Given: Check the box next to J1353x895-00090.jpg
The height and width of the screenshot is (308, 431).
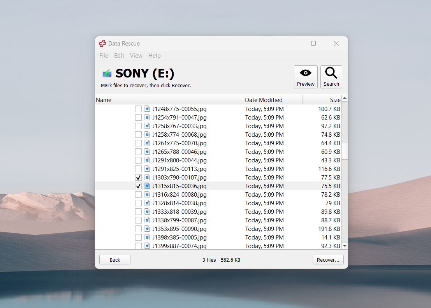Looking at the screenshot, I should click(138, 229).
